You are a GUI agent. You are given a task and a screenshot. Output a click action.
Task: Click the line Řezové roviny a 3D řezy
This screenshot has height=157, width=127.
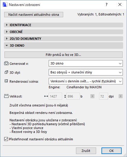[x=28, y=132]
